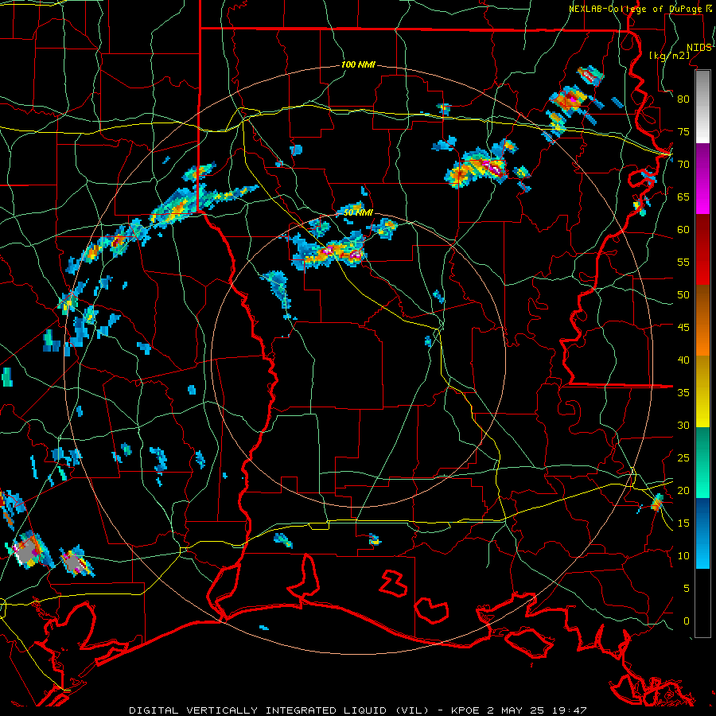Click the scale value 75

click(x=683, y=131)
